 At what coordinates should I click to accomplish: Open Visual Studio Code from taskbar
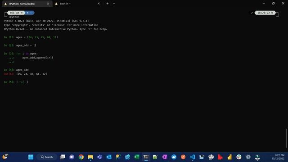tap(193, 157)
